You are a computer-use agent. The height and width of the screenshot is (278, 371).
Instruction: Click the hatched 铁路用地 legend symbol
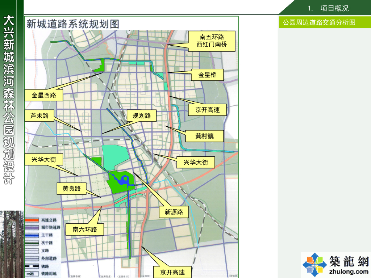(x=32, y=274)
